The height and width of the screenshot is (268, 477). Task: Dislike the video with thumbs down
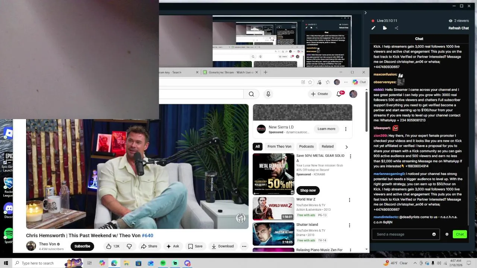pyautogui.click(x=129, y=246)
